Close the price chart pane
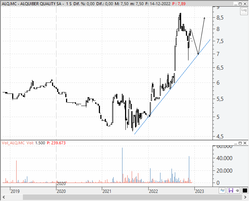 pos(245,4)
